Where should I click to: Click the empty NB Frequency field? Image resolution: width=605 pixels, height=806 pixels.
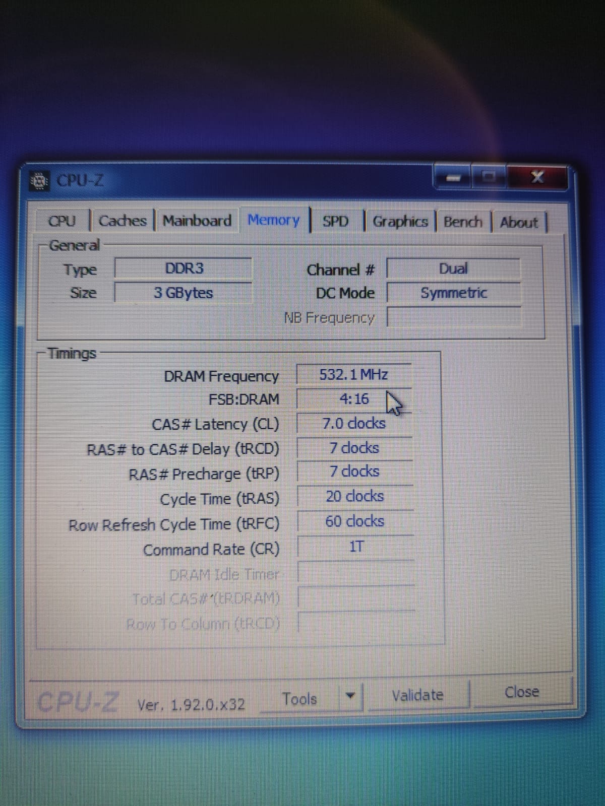click(x=454, y=317)
